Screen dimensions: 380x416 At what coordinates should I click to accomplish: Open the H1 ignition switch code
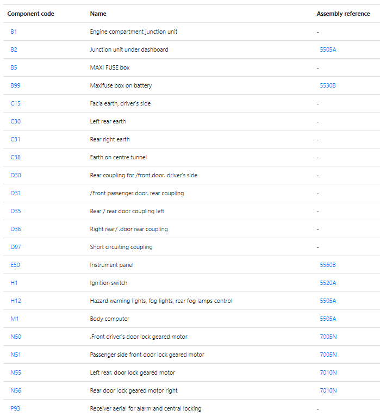coord(14,283)
